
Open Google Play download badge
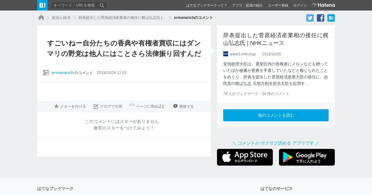[x=307, y=157]
